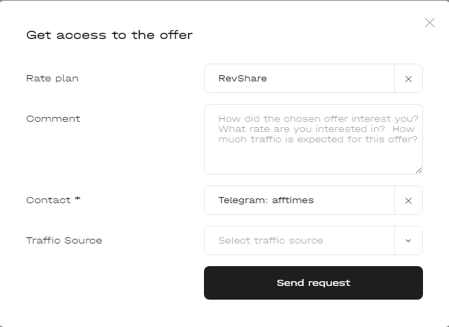Expand the Traffic Source chevron arrow
449x327 pixels.
click(x=409, y=241)
